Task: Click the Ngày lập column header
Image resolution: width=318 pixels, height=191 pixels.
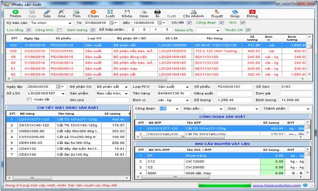Action: [x=32, y=38]
